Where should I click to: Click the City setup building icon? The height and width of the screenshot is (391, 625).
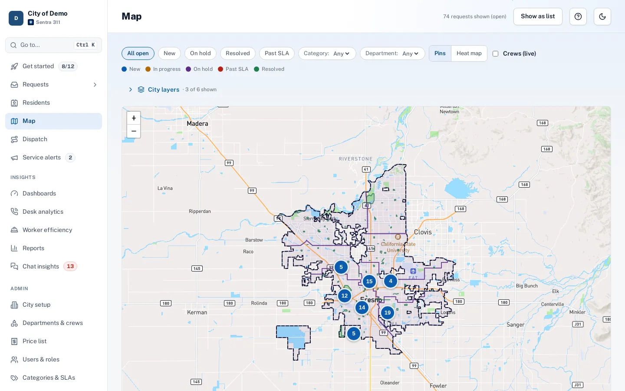coord(14,305)
